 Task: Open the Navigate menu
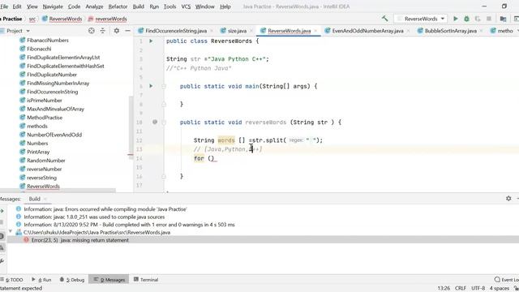tap(53, 6)
